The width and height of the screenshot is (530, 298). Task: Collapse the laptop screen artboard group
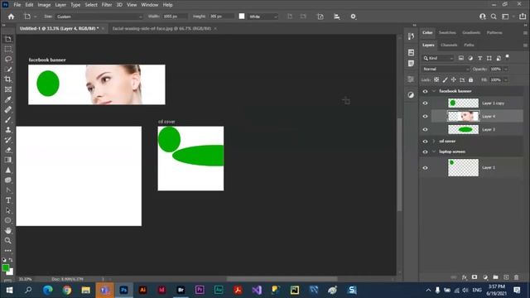point(434,151)
